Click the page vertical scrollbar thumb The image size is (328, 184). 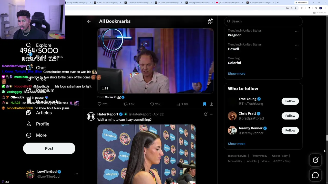[x=327, y=138]
